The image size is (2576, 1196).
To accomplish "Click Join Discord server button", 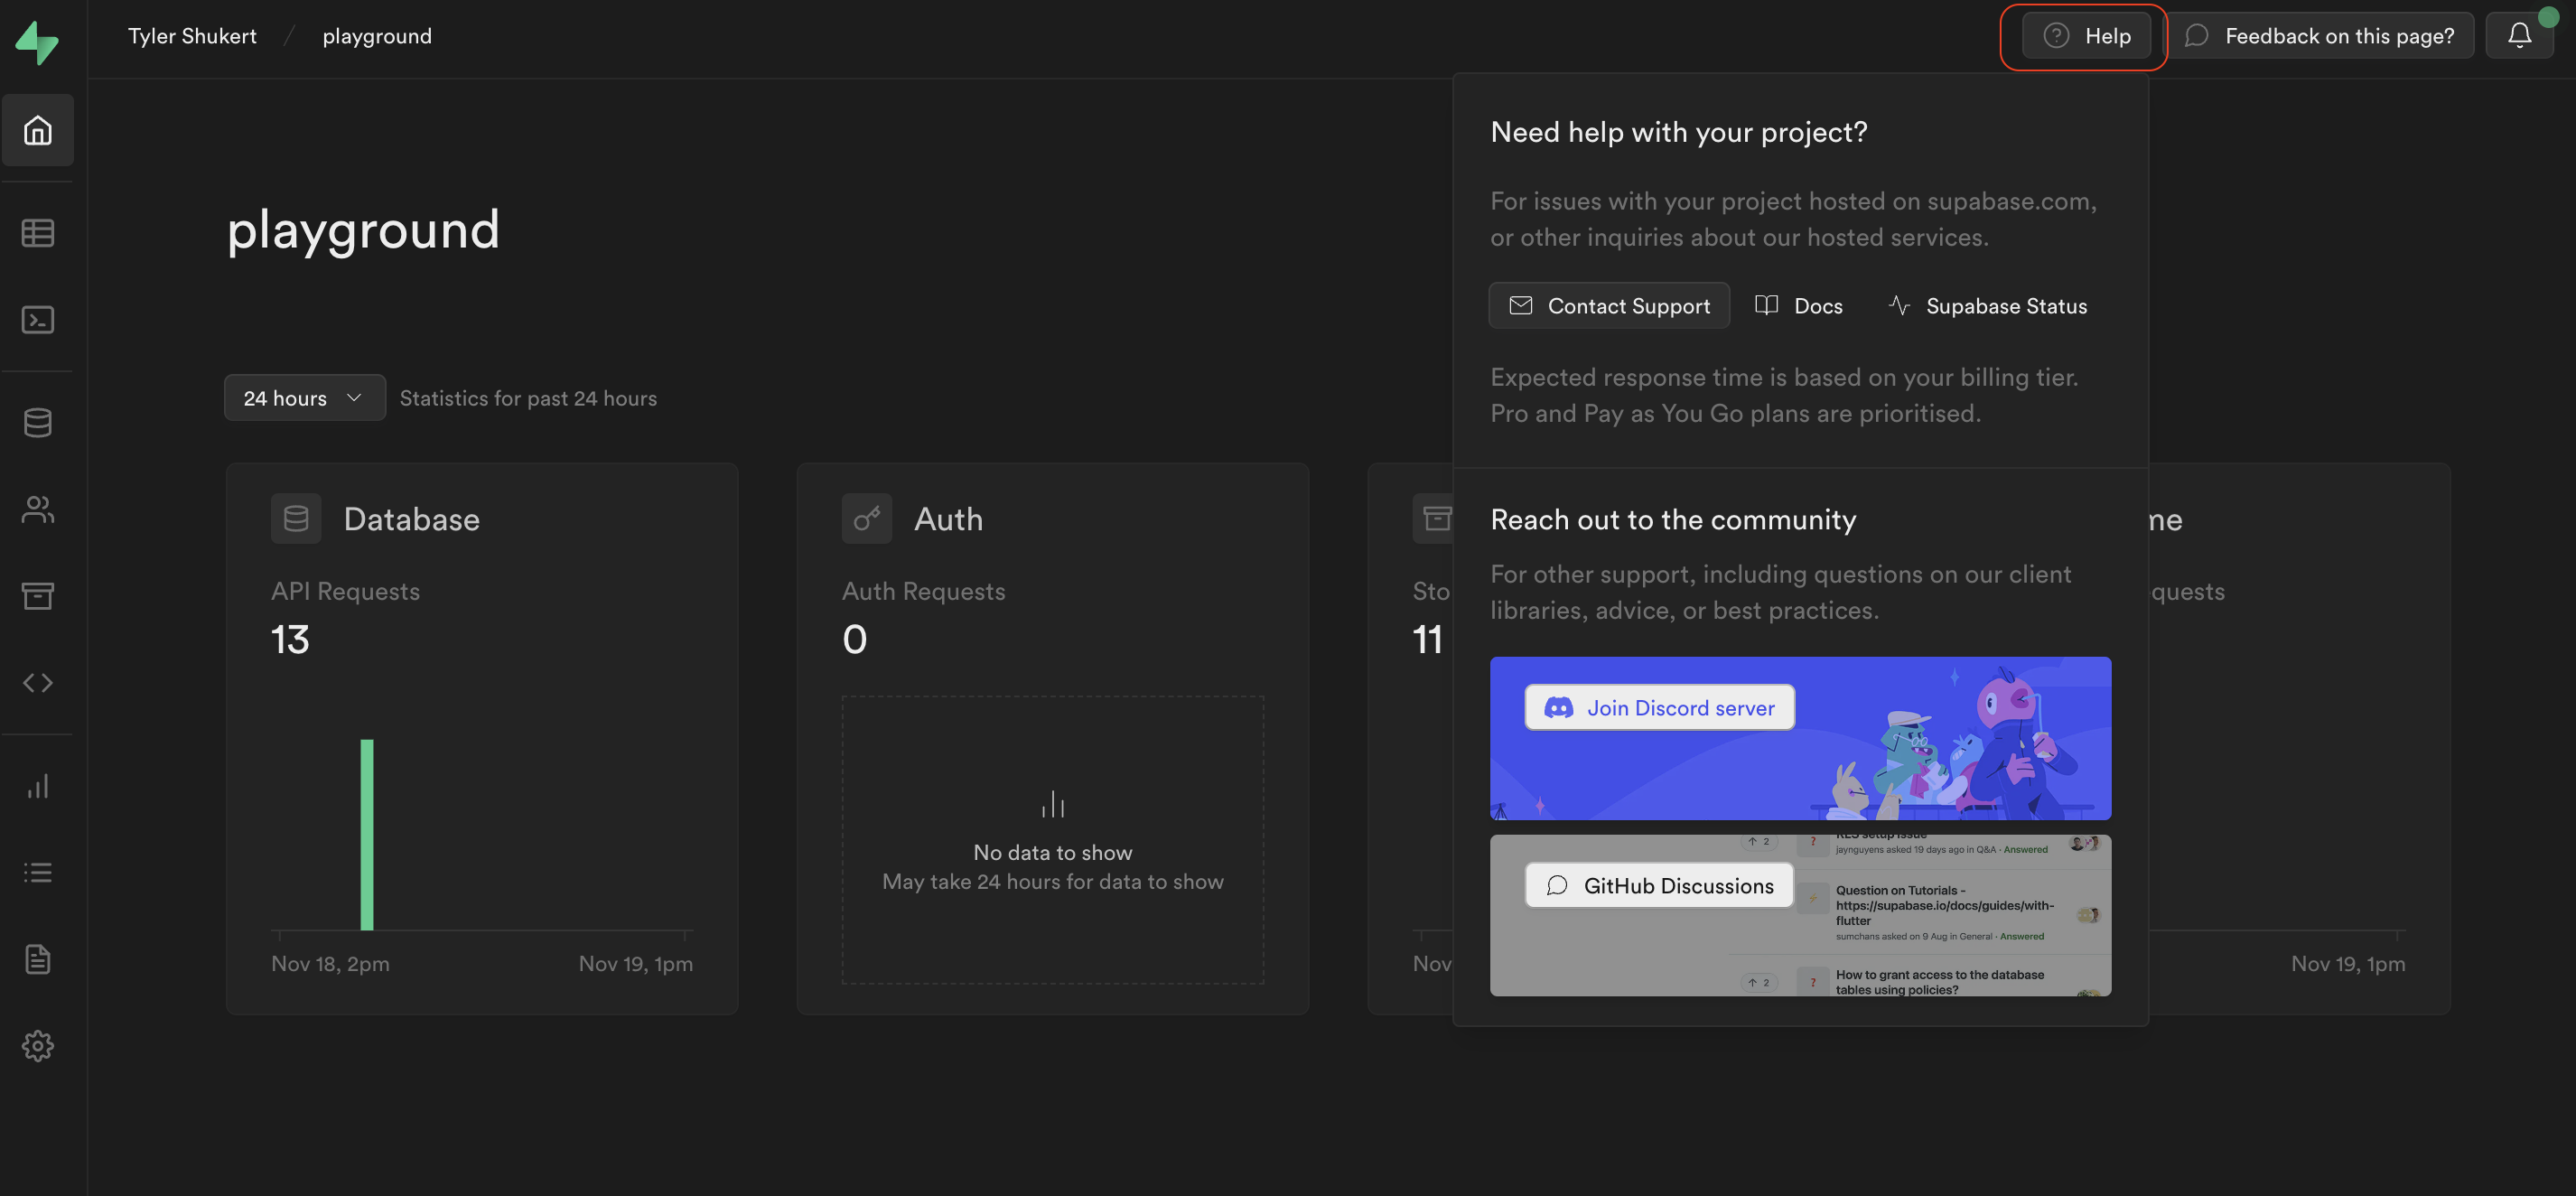I will point(1660,708).
